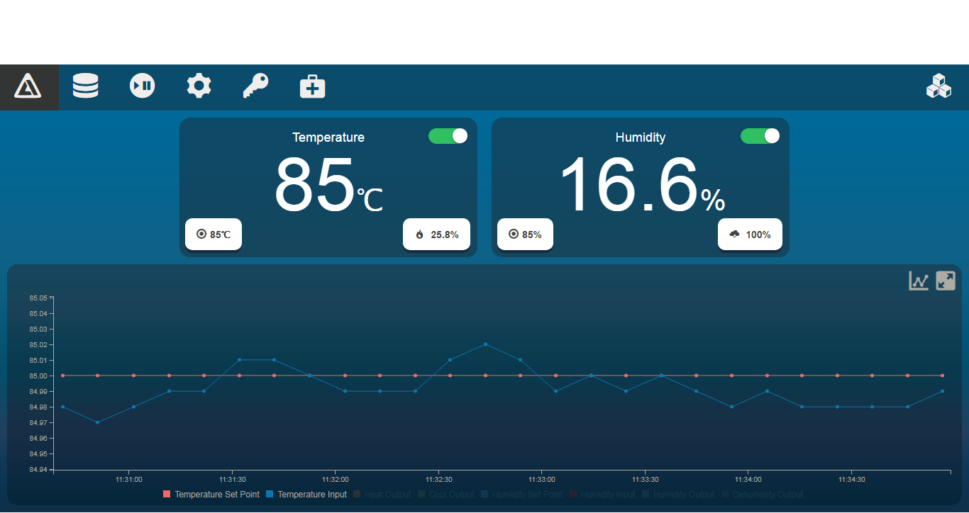Click the large 85 temperature reading

[x=314, y=185]
